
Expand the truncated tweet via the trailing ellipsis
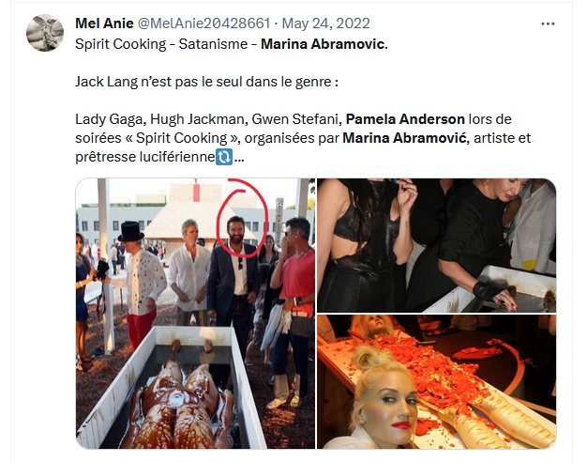[x=239, y=158]
